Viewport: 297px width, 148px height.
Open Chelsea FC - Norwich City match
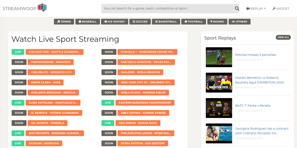click(x=51, y=72)
